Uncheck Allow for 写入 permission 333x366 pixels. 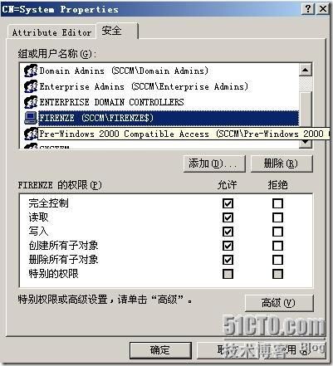coord(228,232)
